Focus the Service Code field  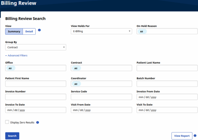pyautogui.click(x=101, y=97)
